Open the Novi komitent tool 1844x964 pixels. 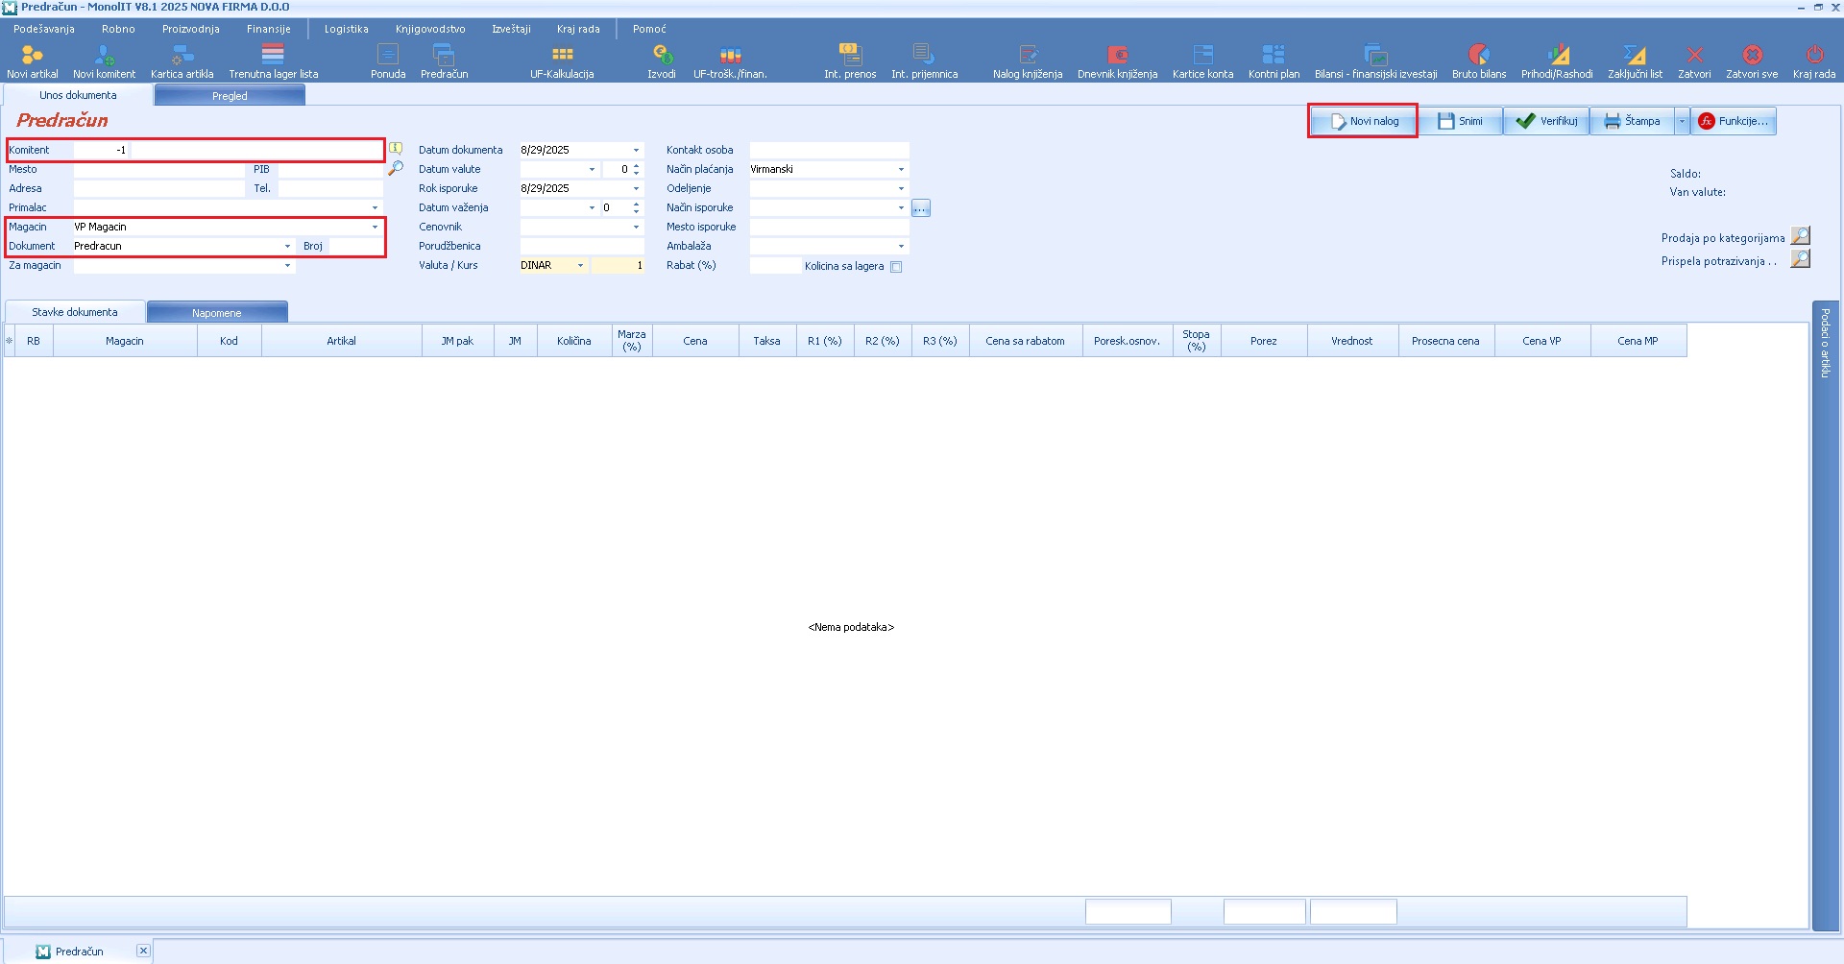point(104,60)
